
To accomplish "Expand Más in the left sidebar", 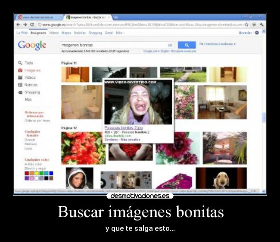I will pos(28,99).
